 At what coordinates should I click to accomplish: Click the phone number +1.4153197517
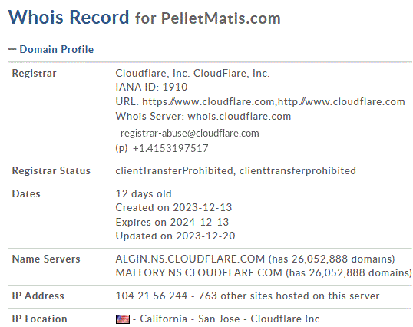click(x=170, y=148)
